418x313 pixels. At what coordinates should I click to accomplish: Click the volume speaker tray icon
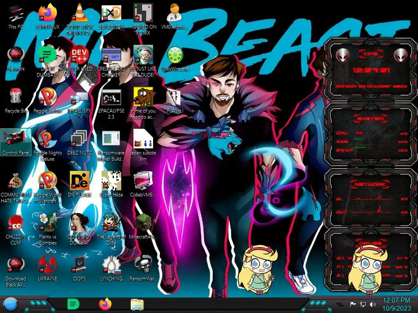pyautogui.click(x=373, y=304)
